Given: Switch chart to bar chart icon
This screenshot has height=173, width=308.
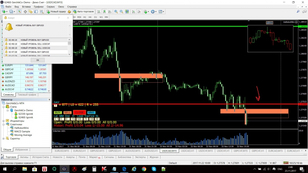Looking at the screenshot, I should 99,12.
